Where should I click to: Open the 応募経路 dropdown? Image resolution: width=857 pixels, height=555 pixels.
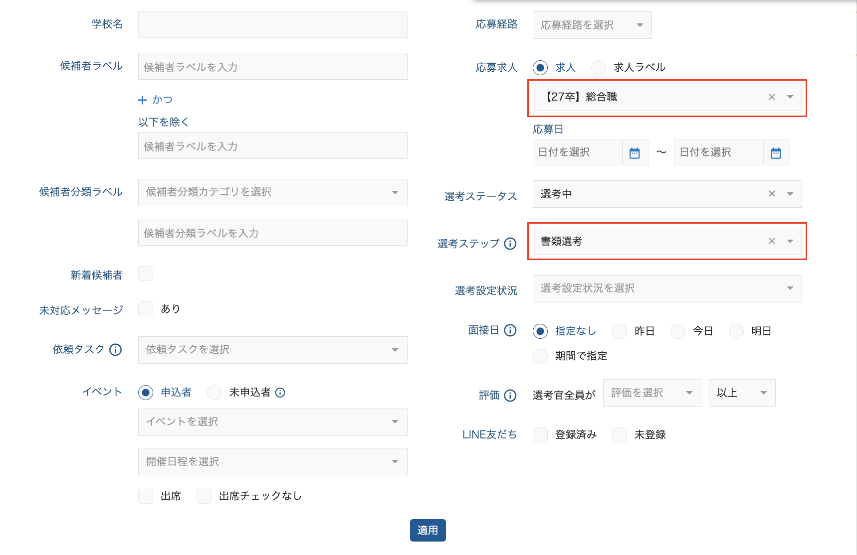pyautogui.click(x=592, y=25)
